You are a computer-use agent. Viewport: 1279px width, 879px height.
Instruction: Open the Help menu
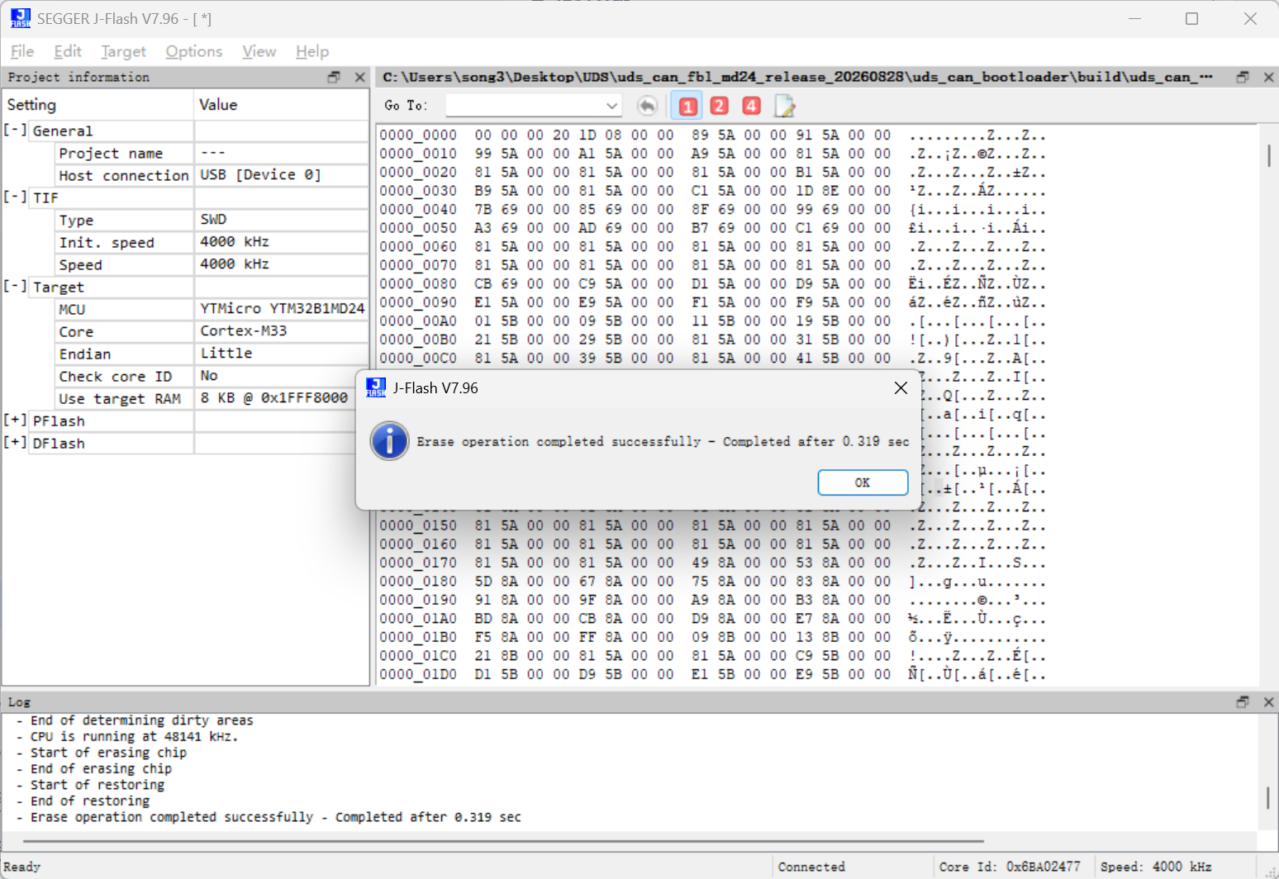[312, 51]
